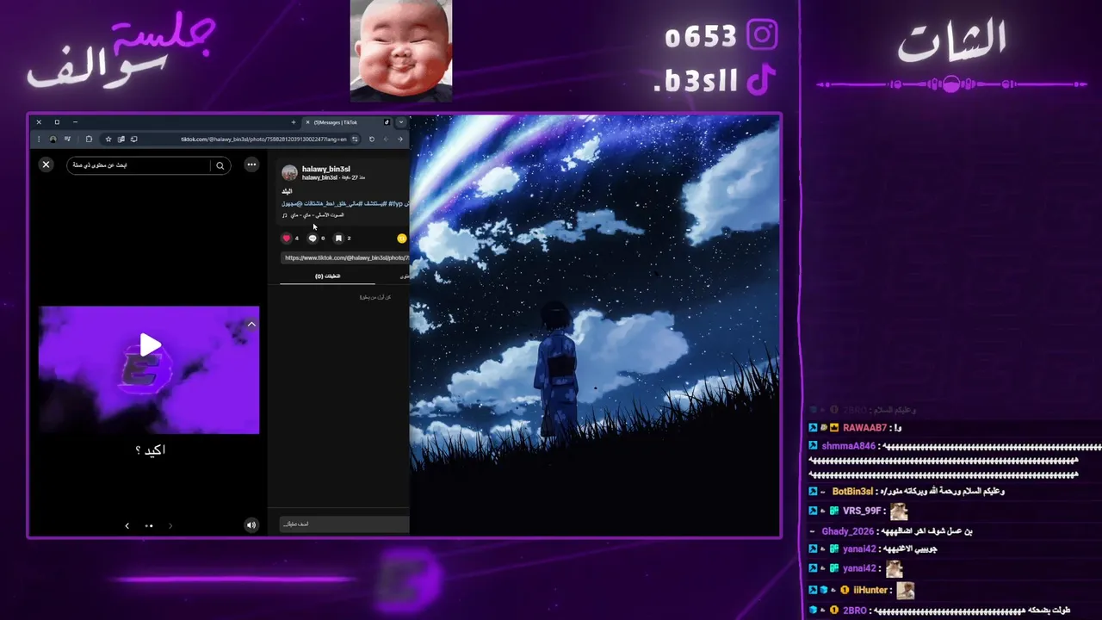Click the post link URL field
The image size is (1102, 620).
tap(345, 257)
